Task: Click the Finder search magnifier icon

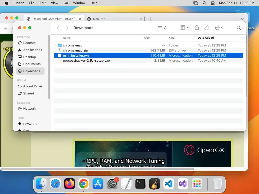Action: point(239,28)
